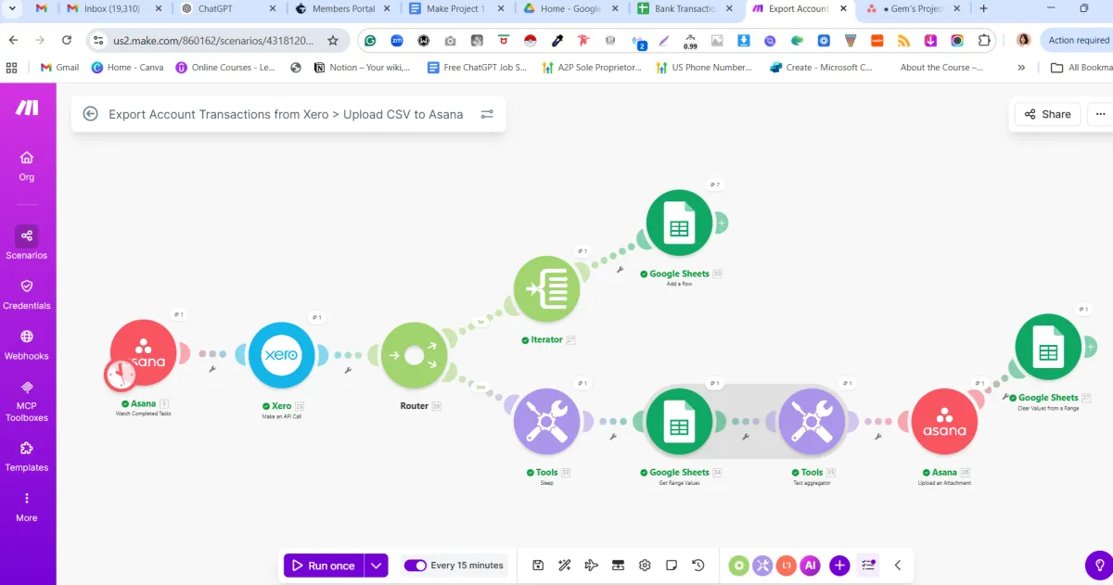Click Action required button in Chrome

[x=1077, y=40]
